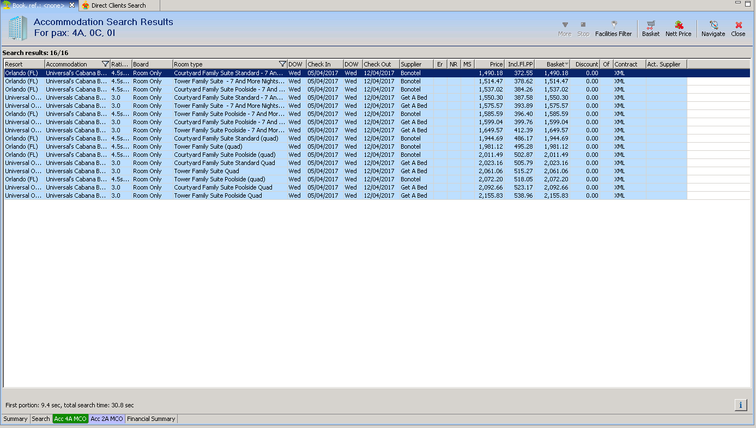
Task: Open Room type column filter
Action: coord(282,64)
